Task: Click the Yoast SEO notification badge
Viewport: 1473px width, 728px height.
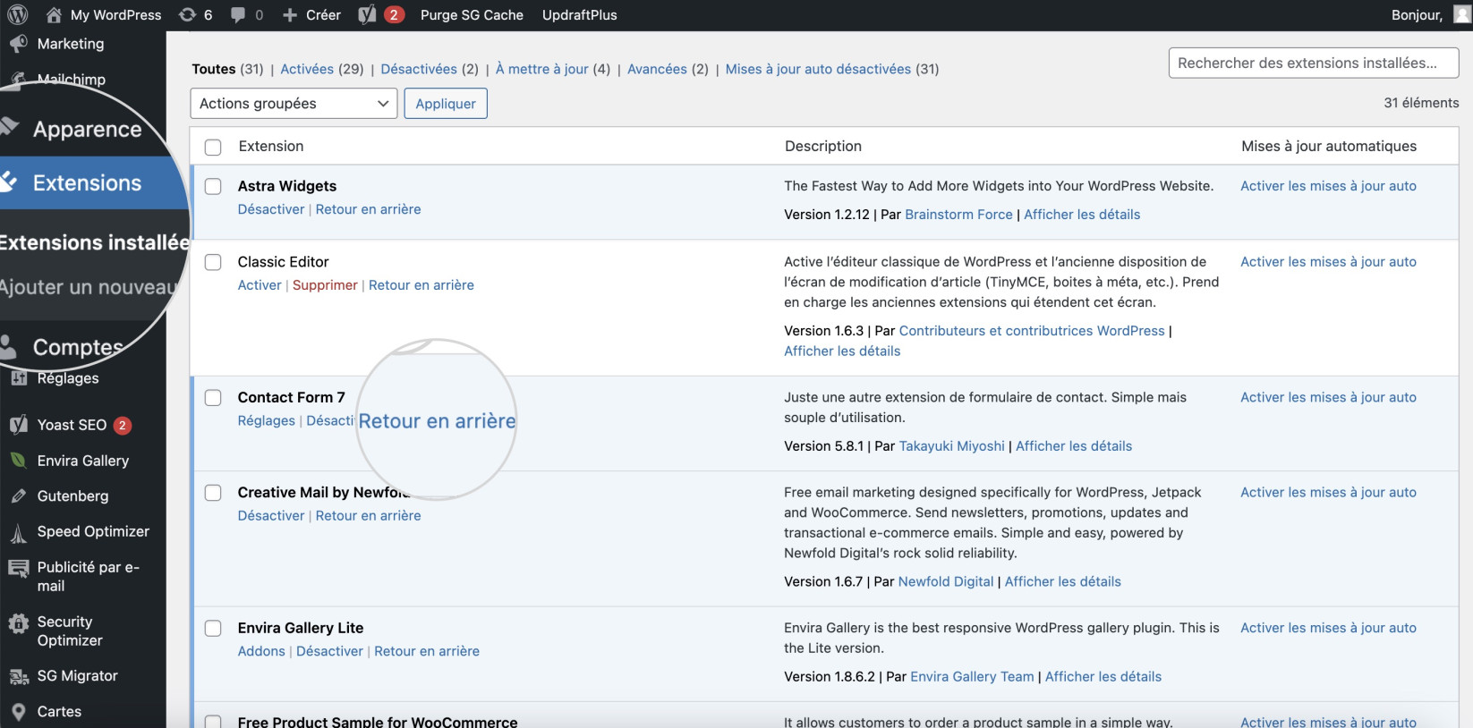Action: point(123,426)
